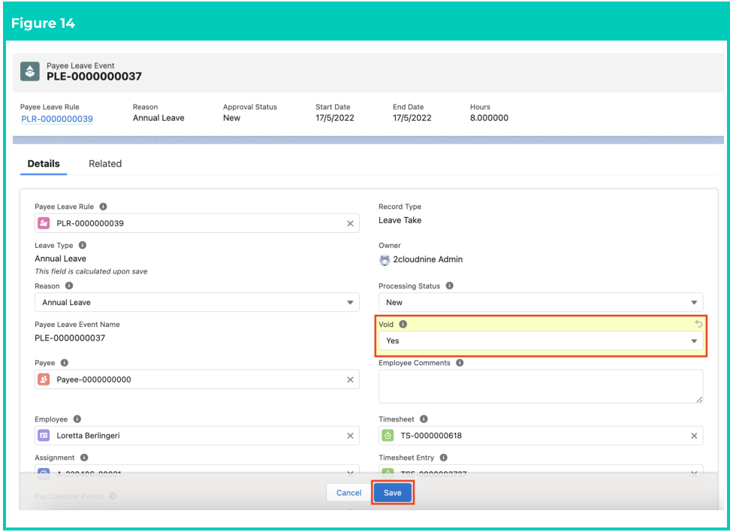This screenshot has height=532, width=733.
Task: Click the TS-0000000618 lookup field
Action: 541,436
